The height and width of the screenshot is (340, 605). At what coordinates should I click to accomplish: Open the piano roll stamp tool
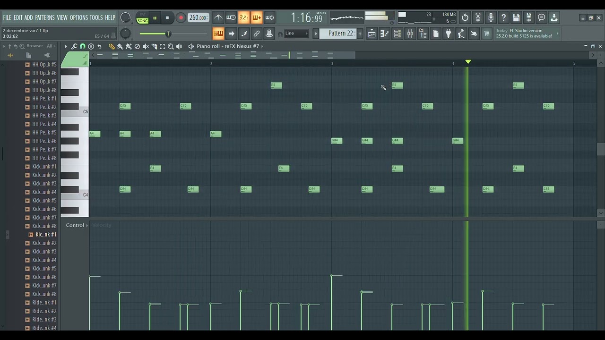pos(91,46)
